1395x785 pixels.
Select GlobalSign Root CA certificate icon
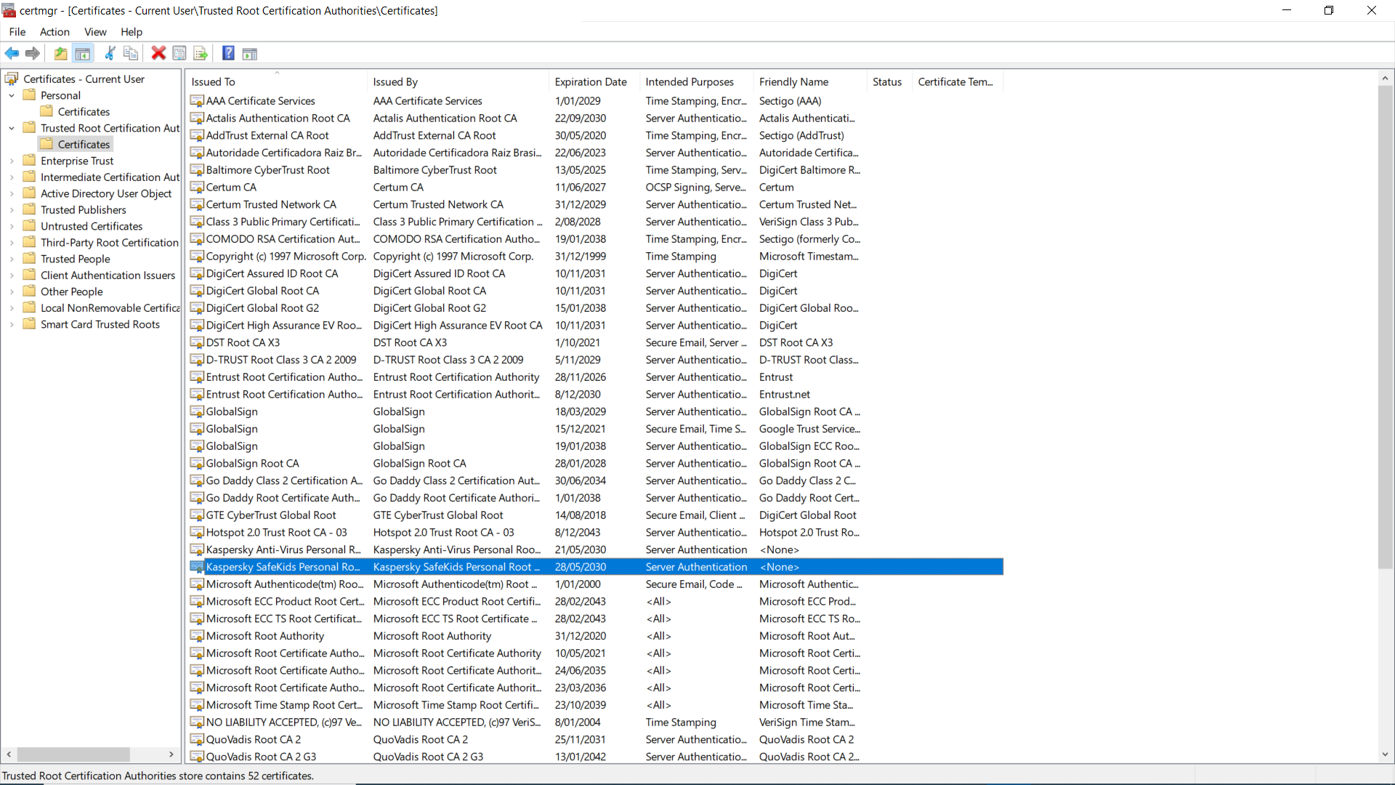197,463
